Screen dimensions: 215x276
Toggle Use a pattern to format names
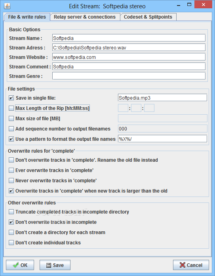point(11,139)
